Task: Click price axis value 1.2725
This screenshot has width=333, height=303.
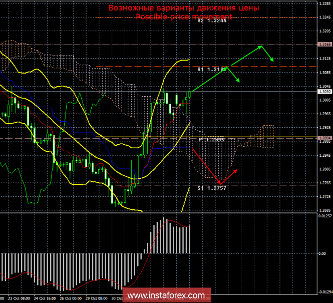Action: [325, 197]
